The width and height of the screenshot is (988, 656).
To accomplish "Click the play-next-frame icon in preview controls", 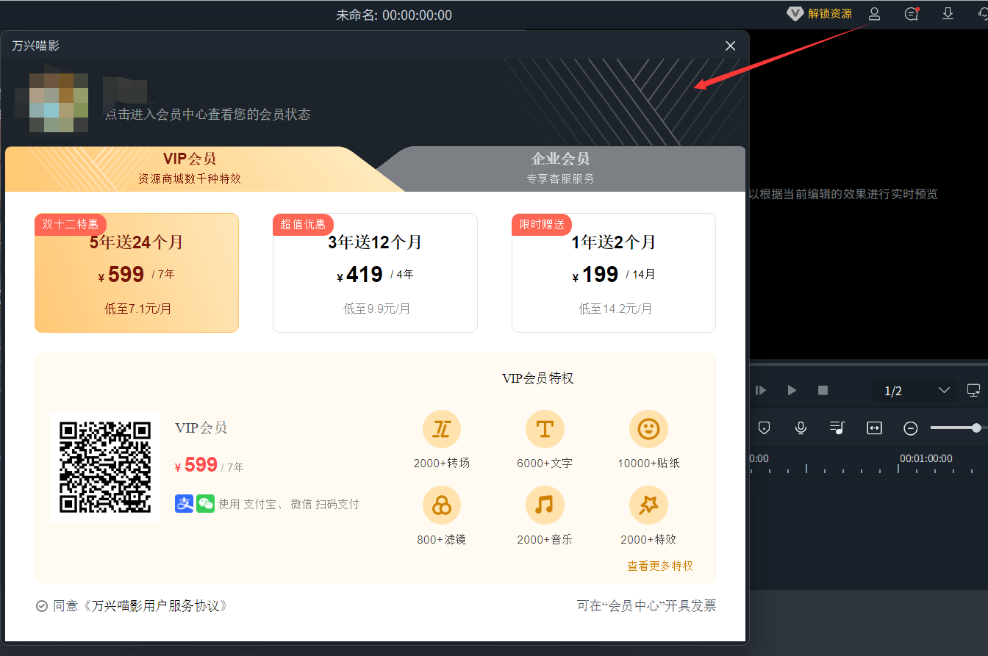I will pos(761,390).
